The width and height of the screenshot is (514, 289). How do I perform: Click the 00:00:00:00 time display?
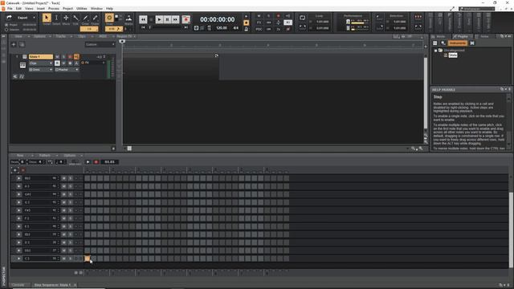click(218, 19)
